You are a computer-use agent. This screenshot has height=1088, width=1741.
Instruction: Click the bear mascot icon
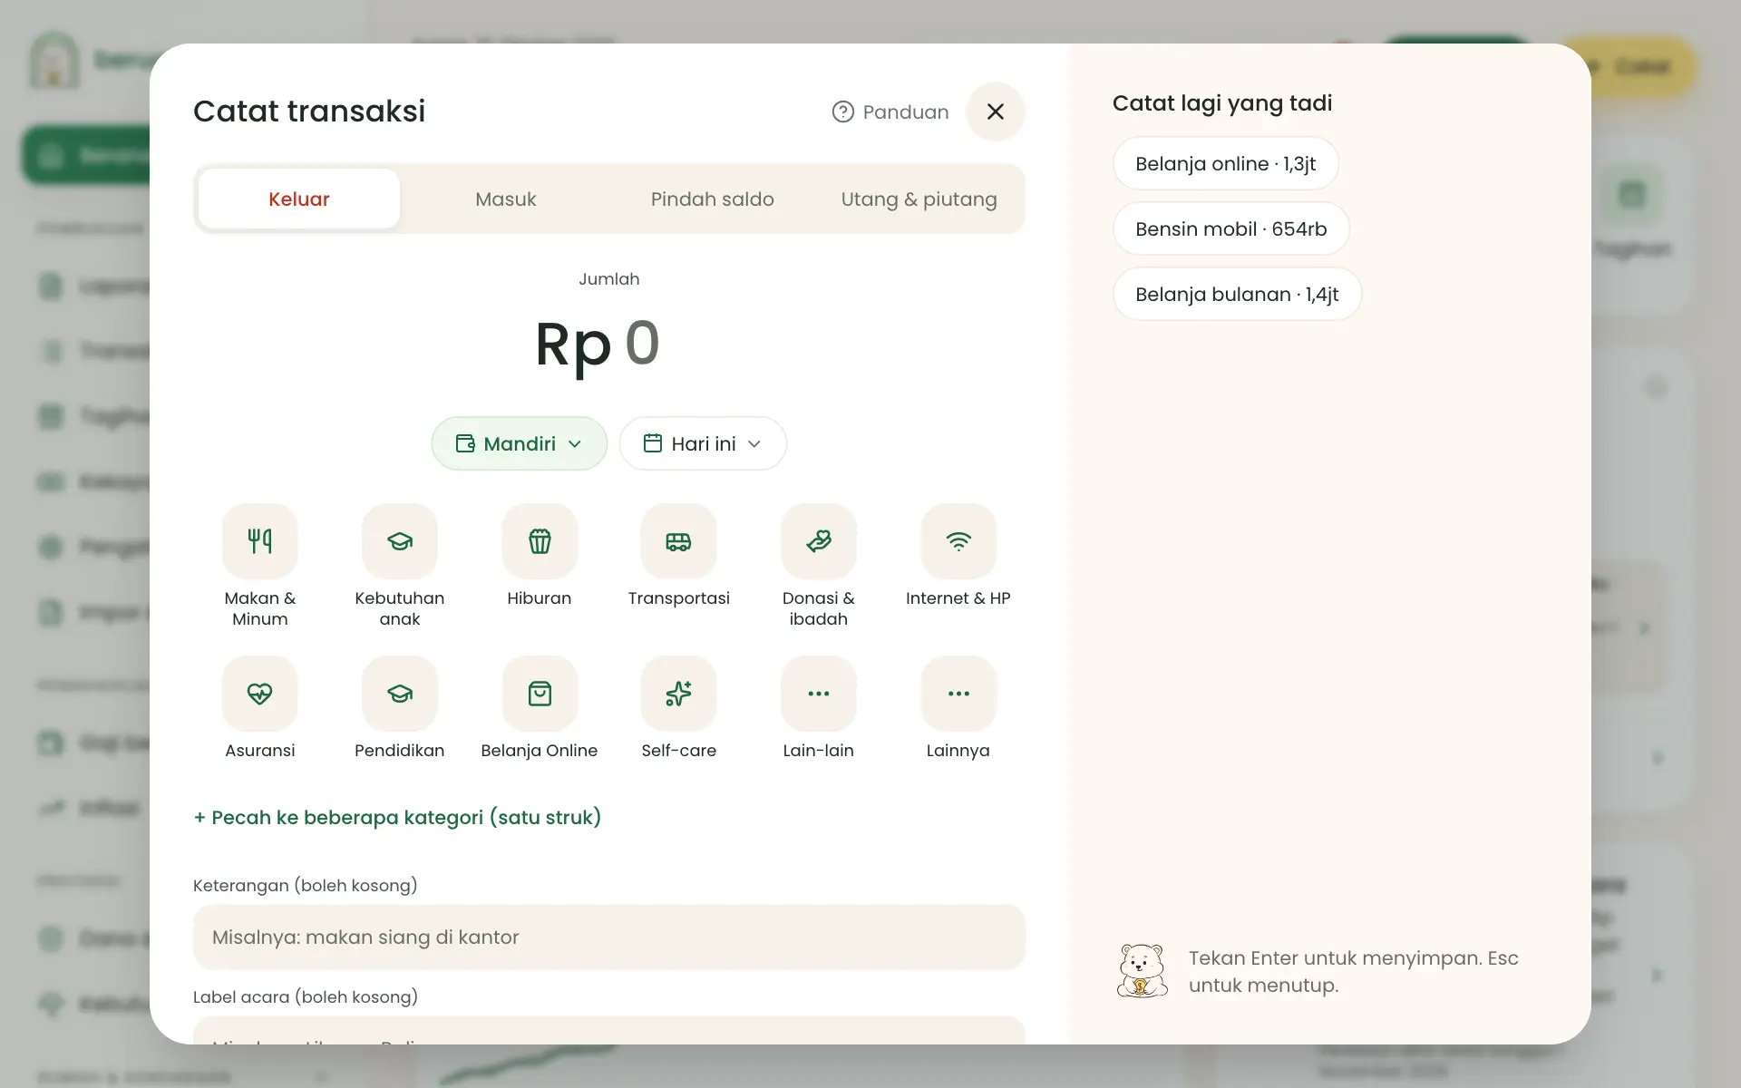1142,971
